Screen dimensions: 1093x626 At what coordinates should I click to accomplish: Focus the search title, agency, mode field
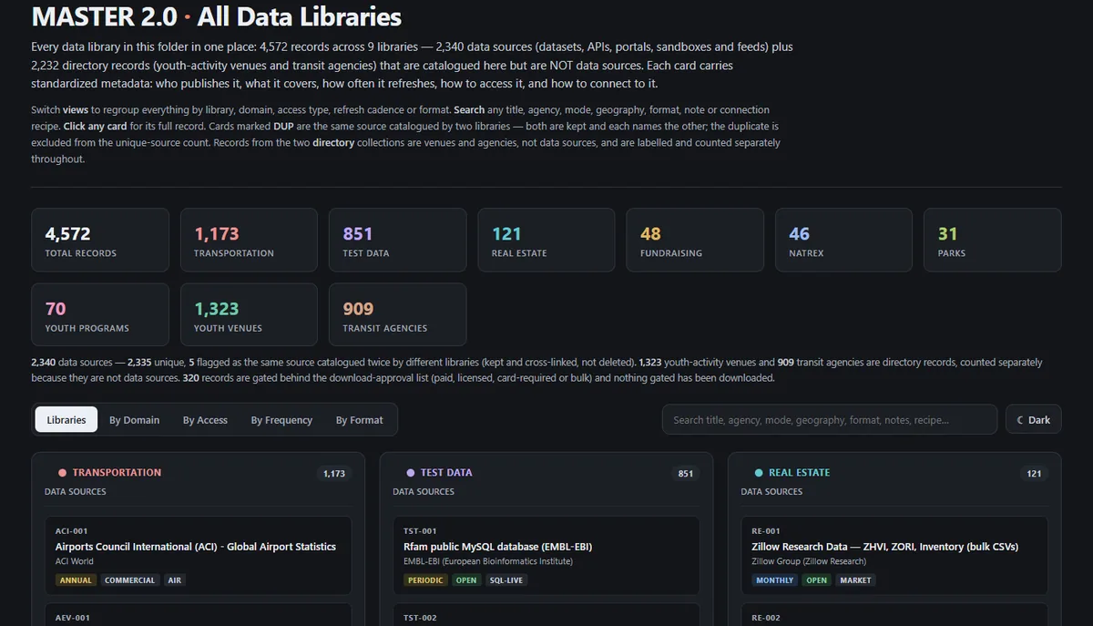tap(830, 420)
